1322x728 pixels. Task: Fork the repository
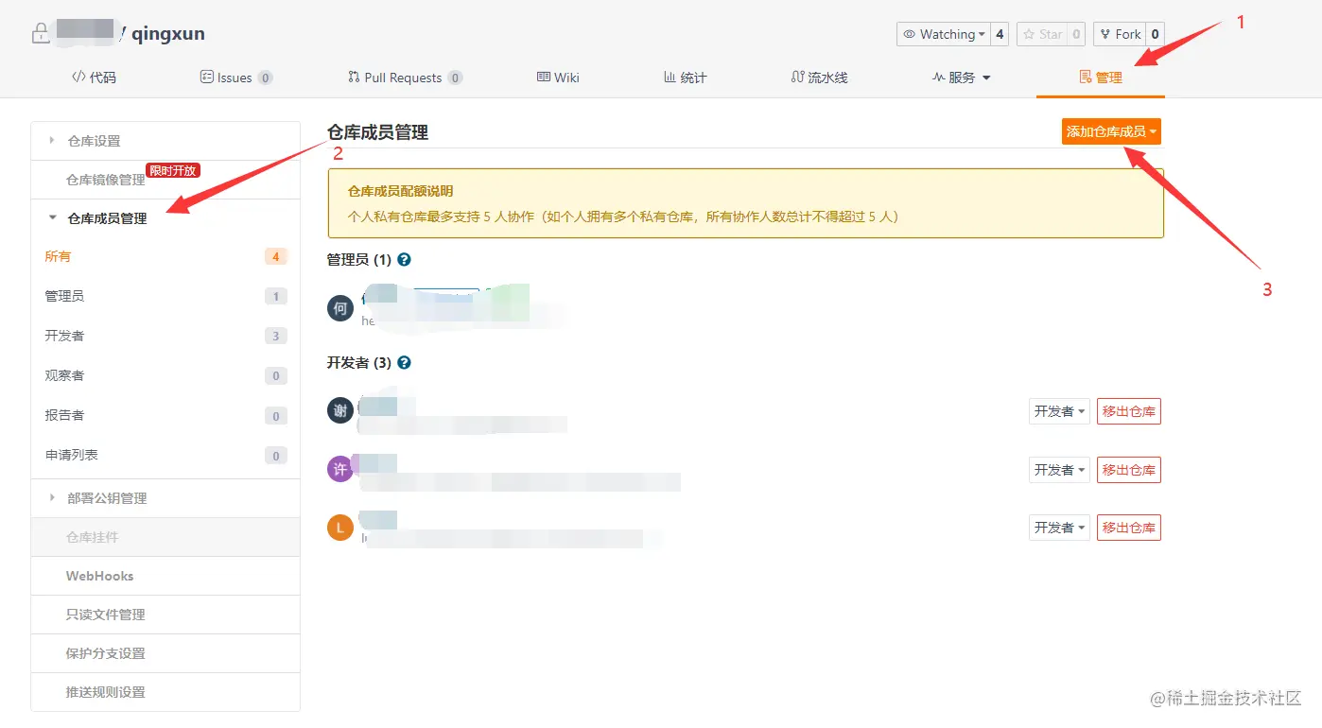1120,34
